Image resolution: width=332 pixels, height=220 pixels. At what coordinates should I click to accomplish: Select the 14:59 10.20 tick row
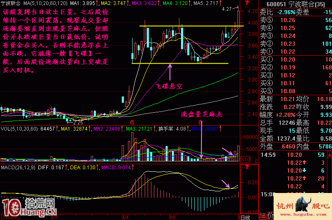tap(293, 155)
